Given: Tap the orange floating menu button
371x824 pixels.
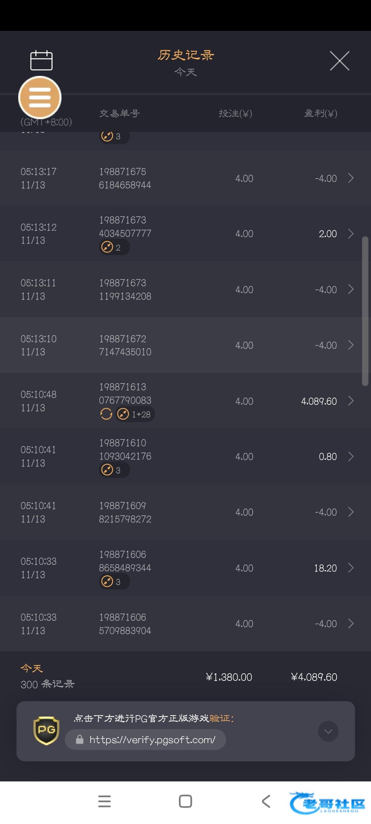Looking at the screenshot, I should pyautogui.click(x=40, y=98).
